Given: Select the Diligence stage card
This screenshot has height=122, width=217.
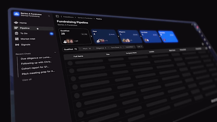Looking at the screenshot, I should pyautogui.click(x=130, y=37).
